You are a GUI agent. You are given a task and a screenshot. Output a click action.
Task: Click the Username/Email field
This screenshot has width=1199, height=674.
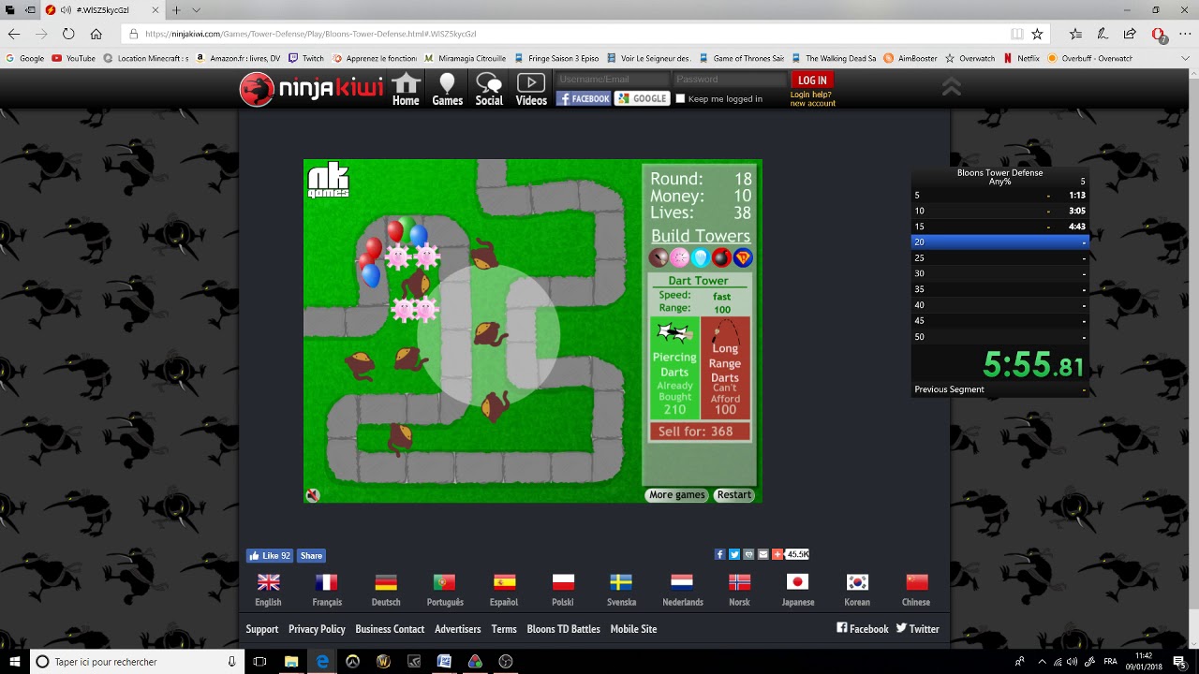click(x=613, y=80)
